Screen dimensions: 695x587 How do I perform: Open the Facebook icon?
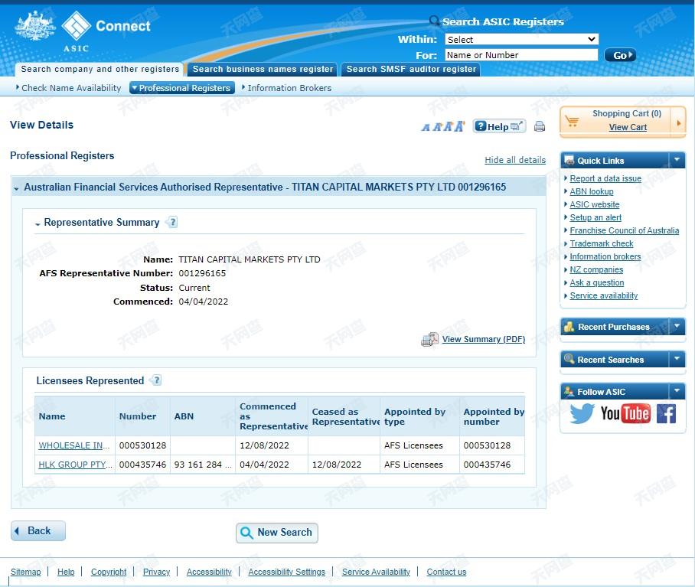(666, 413)
